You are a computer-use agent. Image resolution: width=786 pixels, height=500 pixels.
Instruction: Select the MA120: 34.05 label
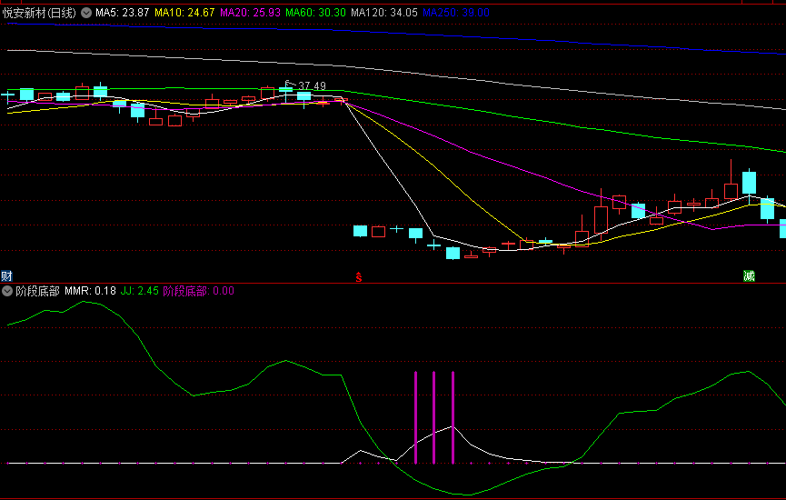click(x=384, y=13)
